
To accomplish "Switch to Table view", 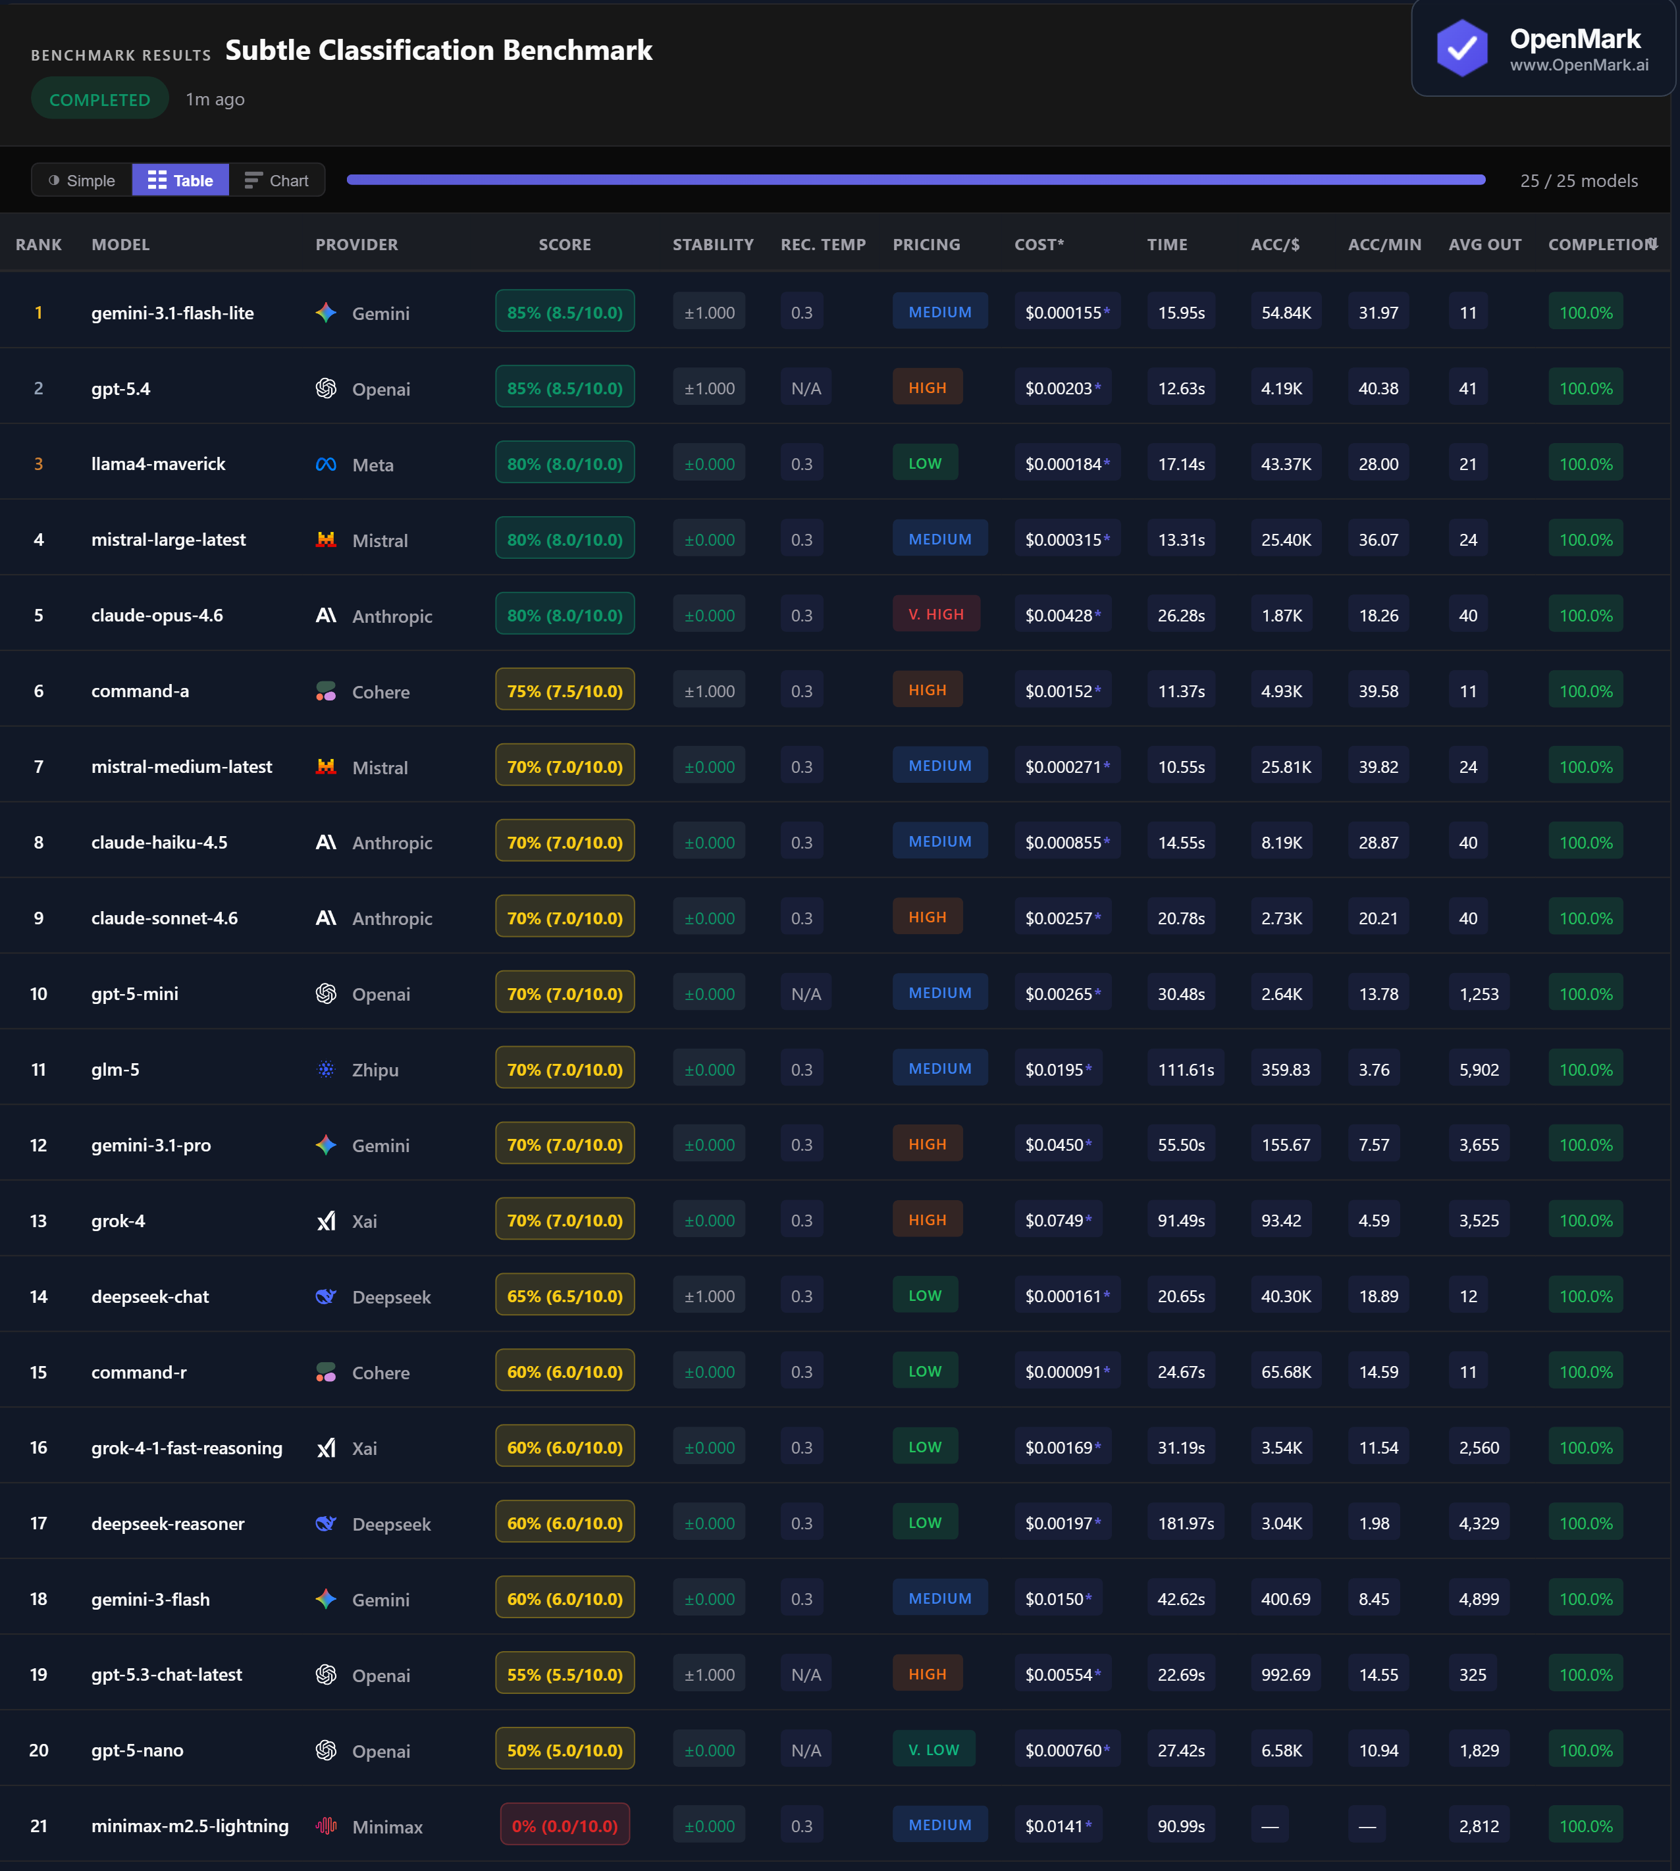I will 181,181.
